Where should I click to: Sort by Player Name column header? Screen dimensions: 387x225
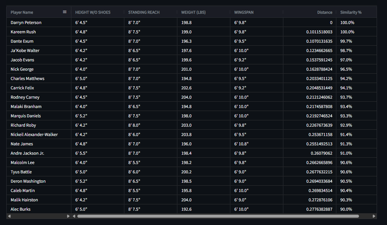tap(22, 12)
